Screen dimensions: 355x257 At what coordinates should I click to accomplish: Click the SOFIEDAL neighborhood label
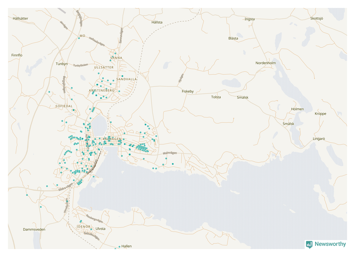click(x=64, y=106)
